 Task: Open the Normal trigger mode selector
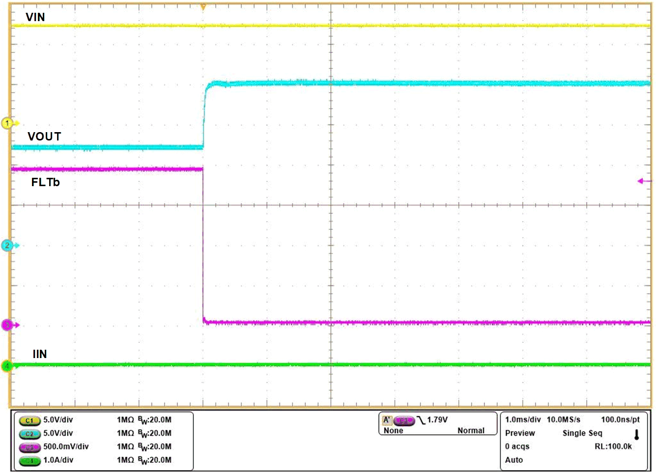472,430
